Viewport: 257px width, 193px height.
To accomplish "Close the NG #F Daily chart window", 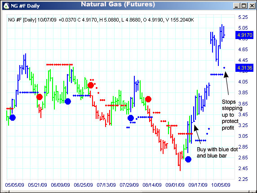I will point(252,6).
